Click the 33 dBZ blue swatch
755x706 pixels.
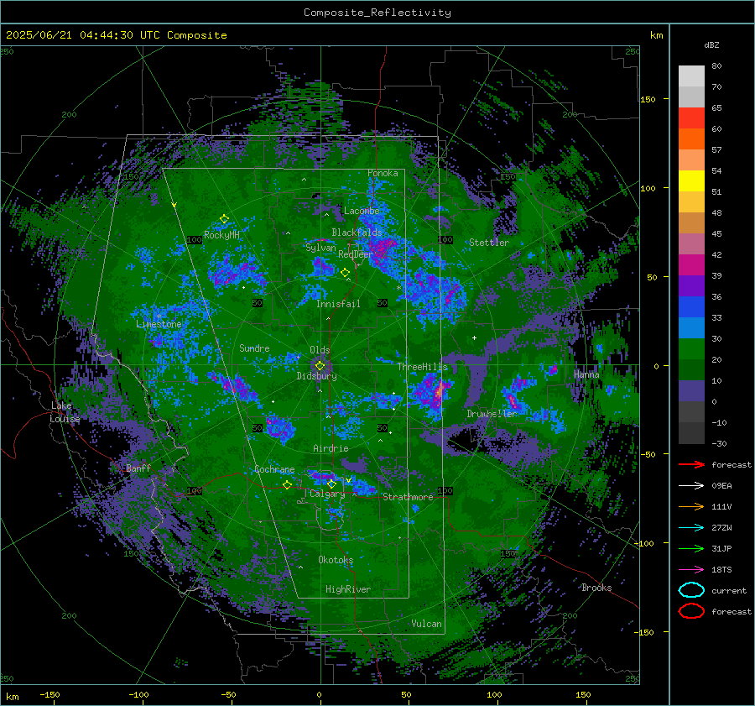click(x=691, y=327)
